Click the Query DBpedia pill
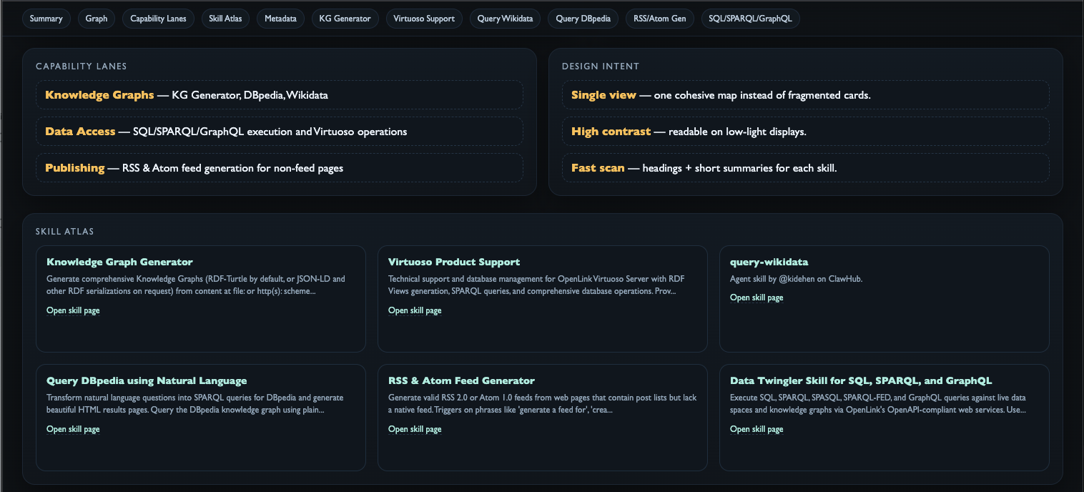This screenshot has height=492, width=1084. point(583,19)
